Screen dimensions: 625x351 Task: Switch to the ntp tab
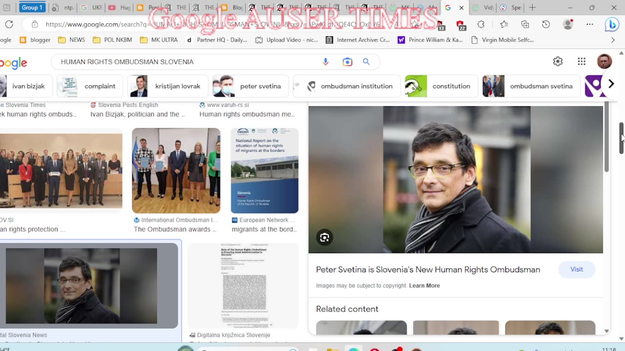(x=62, y=8)
